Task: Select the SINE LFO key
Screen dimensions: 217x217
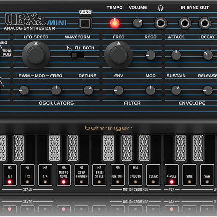Action: [x=189, y=175]
